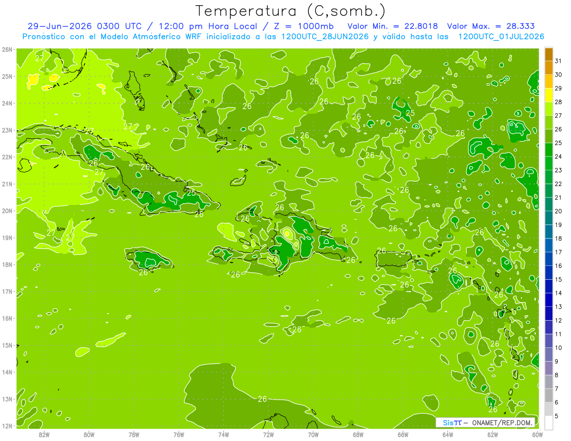Click the 'Valor Min. = 22.8018' text
Viewport: 571px width, 441px height.
pos(393,26)
